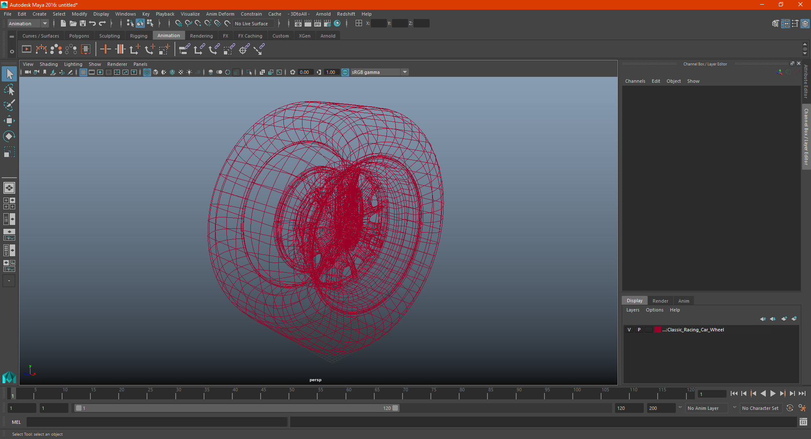Open the Script Editor icon
811x439 pixels.
click(x=803, y=422)
